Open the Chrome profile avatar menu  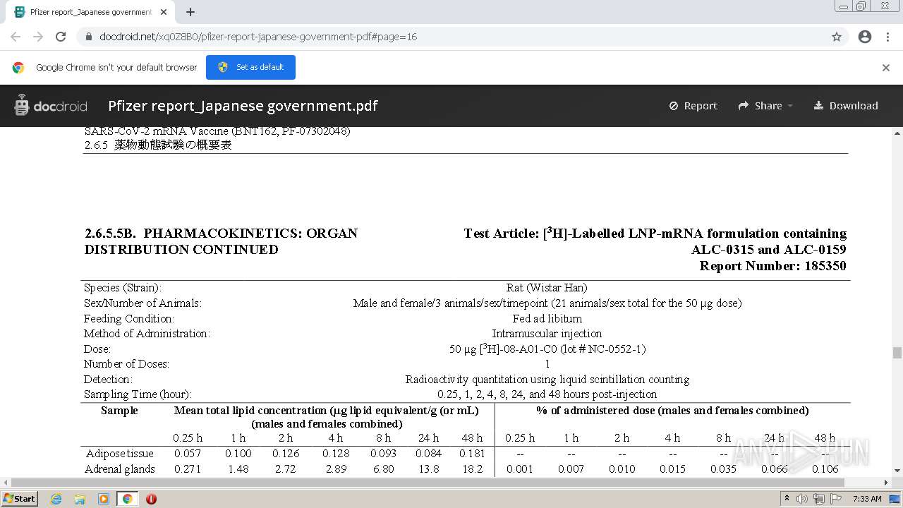pos(865,37)
